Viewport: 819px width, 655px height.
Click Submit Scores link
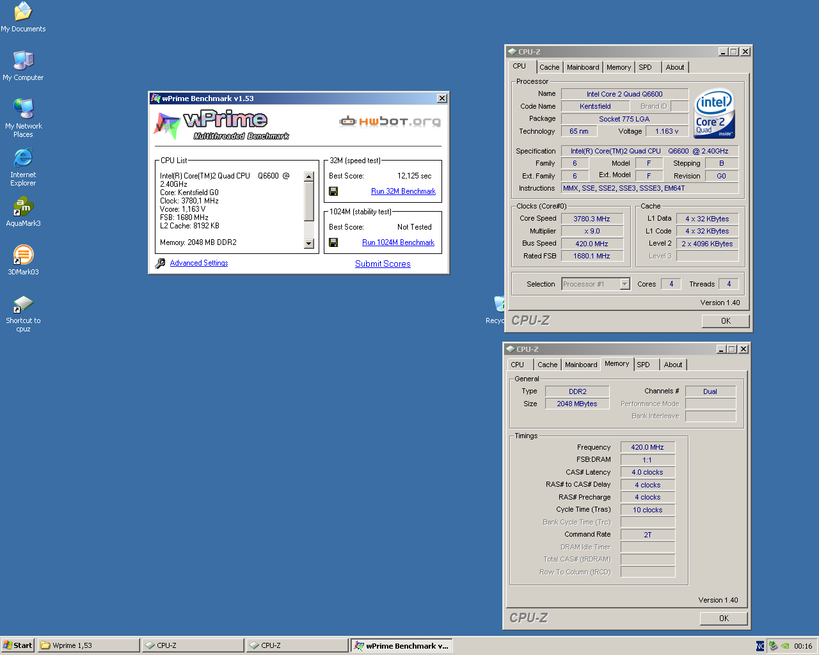[383, 264]
